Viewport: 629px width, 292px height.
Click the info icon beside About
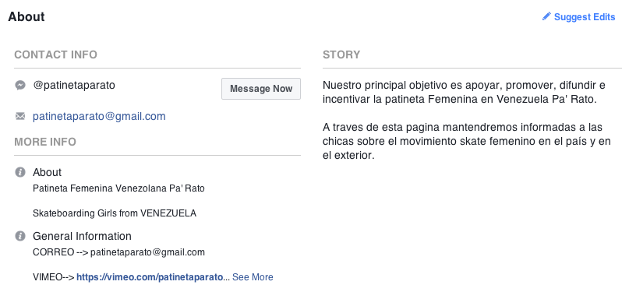coord(20,172)
